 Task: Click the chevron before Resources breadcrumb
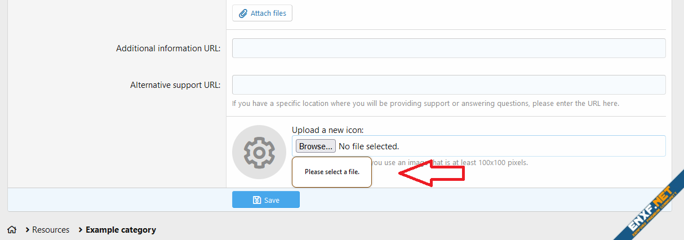point(27,230)
